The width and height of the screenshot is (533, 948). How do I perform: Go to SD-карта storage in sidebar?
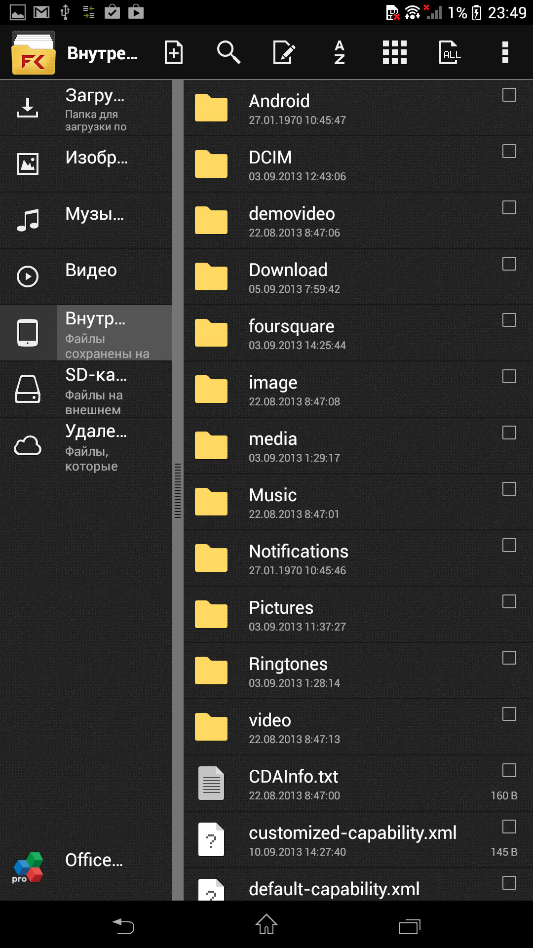[86, 390]
